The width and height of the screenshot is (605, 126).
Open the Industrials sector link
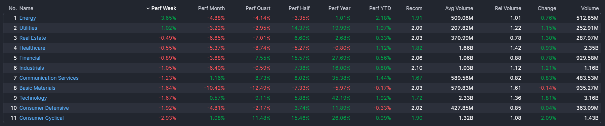pos(32,68)
